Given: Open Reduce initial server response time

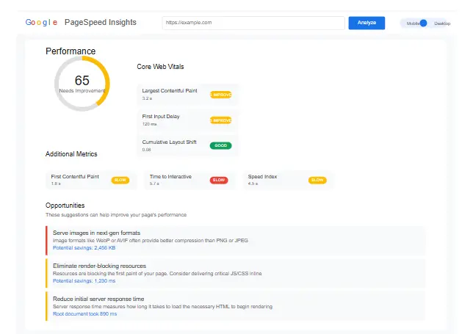Looking at the screenshot, I should pos(236,306).
